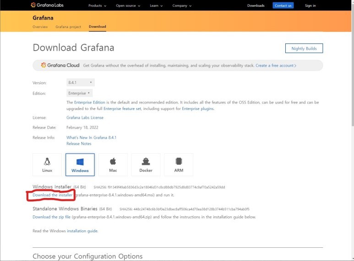The width and height of the screenshot is (354, 261).
Task: Switch to the Grafana project tab
Action: (68, 27)
